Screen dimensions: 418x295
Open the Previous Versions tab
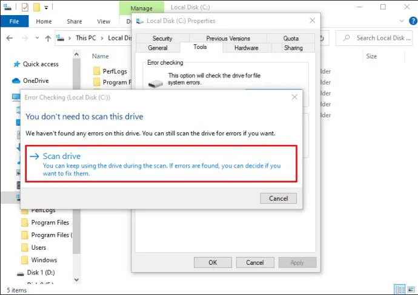[228, 38]
